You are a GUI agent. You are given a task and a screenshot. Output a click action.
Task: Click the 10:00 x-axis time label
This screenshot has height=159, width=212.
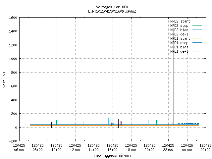click(x=56, y=150)
